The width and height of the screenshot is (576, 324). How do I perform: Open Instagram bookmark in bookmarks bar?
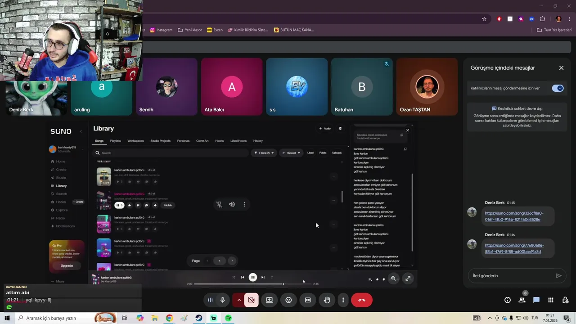tap(161, 30)
